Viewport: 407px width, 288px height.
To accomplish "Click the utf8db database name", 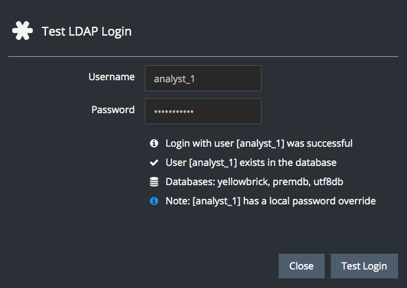I will 328,182.
